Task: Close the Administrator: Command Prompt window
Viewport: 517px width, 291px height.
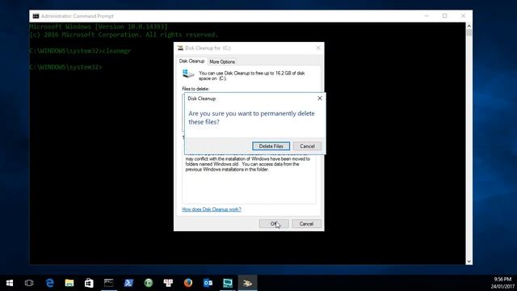Action: click(463, 16)
